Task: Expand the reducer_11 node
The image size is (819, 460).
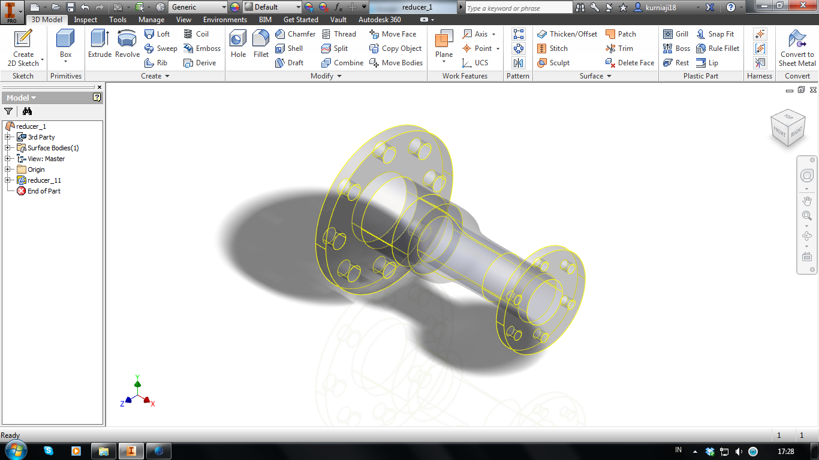Action: pos(8,180)
